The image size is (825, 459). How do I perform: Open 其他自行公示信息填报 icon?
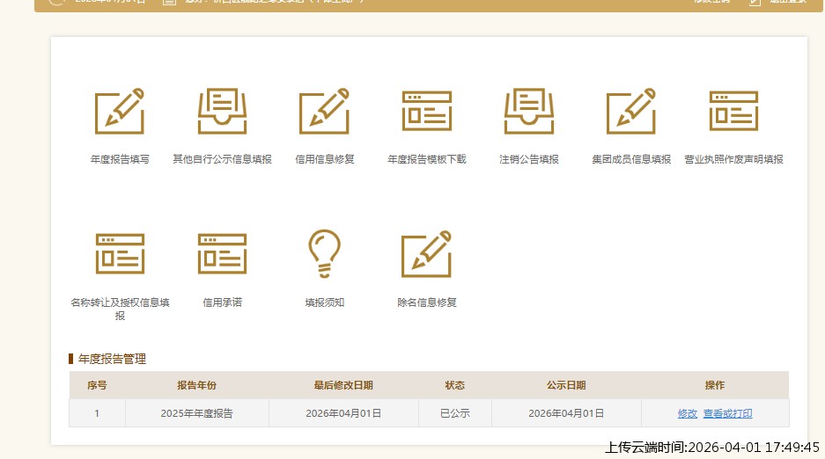point(222,112)
